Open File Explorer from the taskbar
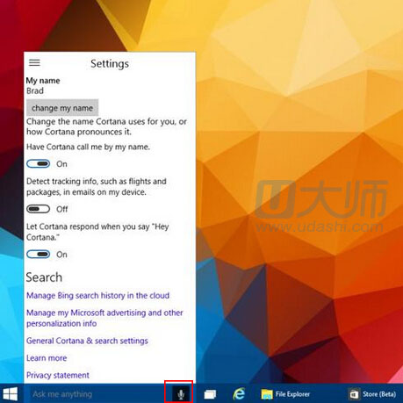 click(285, 394)
